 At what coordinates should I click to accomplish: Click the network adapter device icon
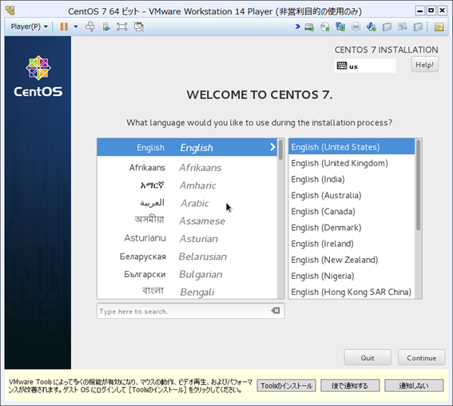pos(340,27)
